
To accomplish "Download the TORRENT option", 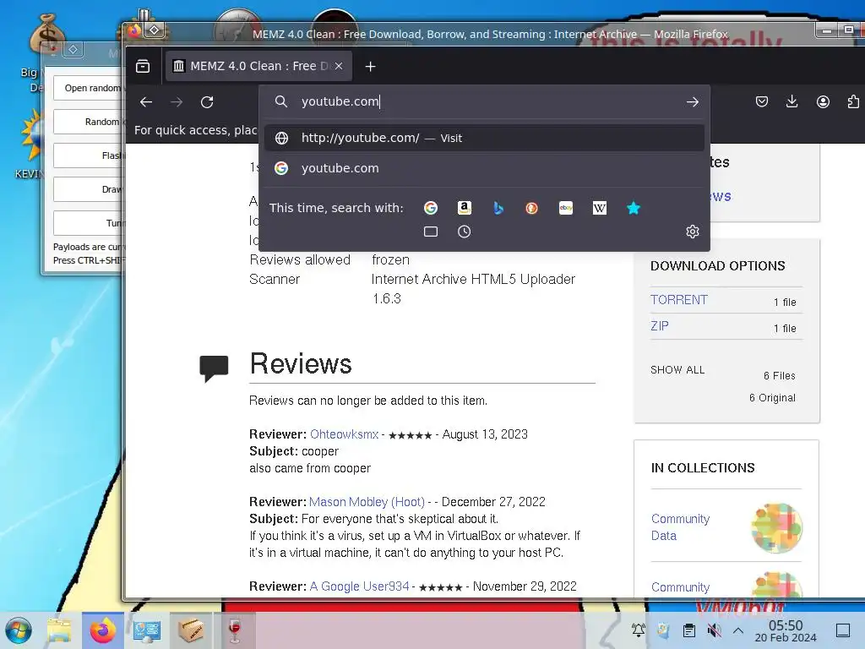I will [x=678, y=300].
